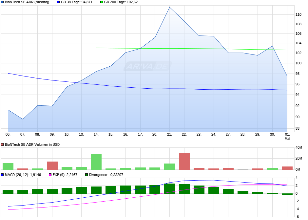This screenshot has height=220, width=308.
Task: Click the '01. Mai' date label
Action: (287, 137)
